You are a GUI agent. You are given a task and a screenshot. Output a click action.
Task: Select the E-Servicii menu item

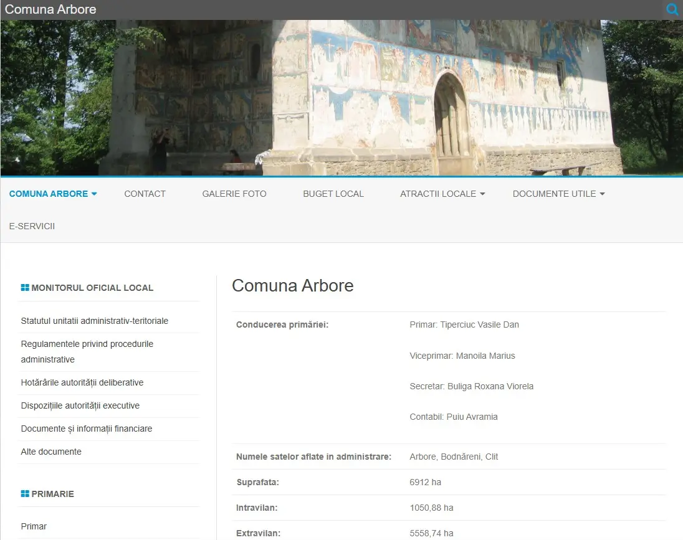(x=32, y=226)
